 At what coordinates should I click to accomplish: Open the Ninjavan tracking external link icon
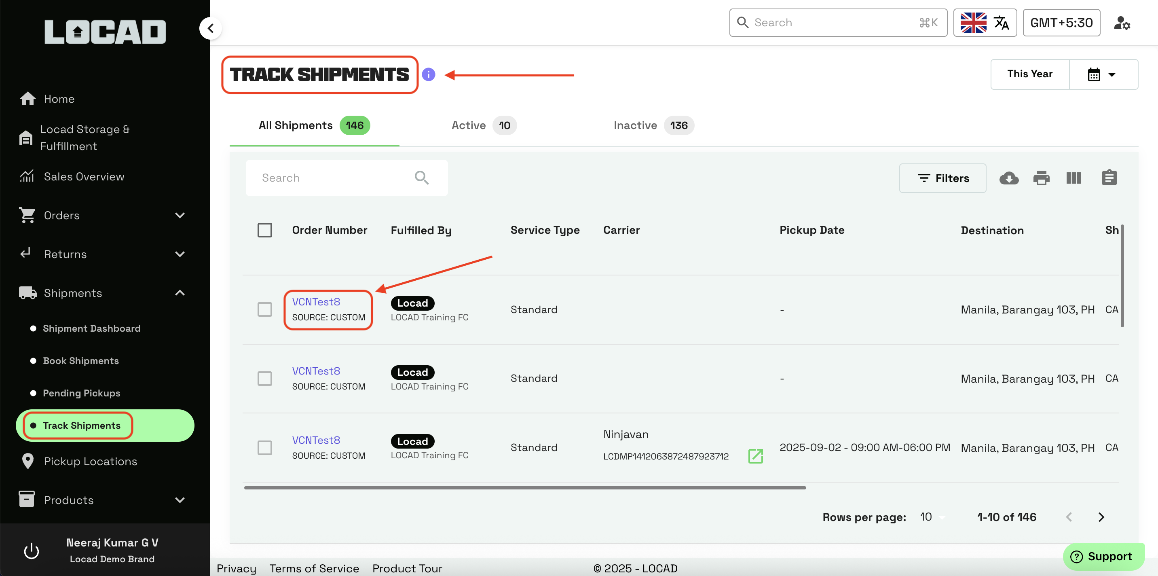tap(755, 456)
